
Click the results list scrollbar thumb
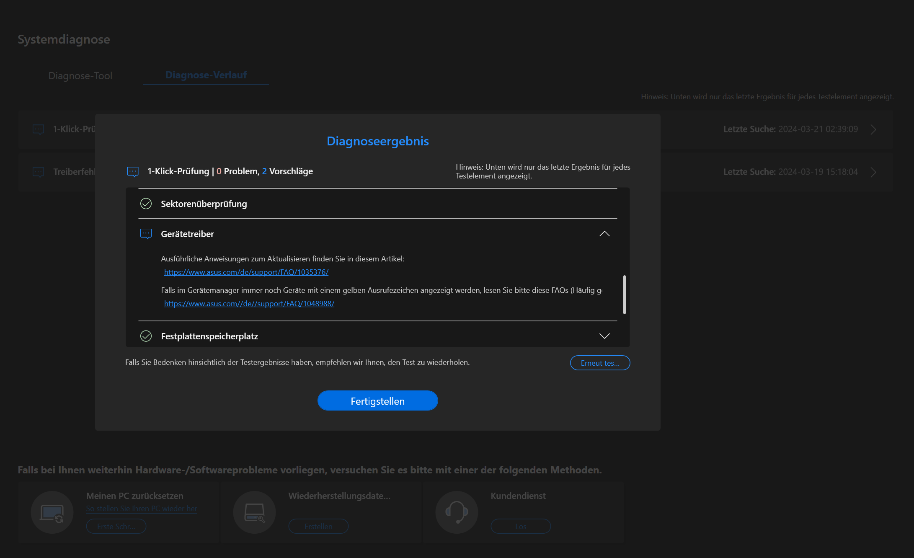coord(624,294)
